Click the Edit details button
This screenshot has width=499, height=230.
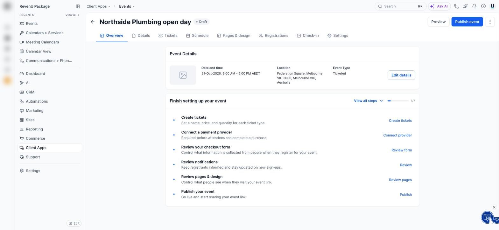point(401,75)
